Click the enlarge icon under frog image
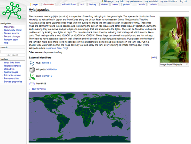191x144 pixels. click(187, 64)
